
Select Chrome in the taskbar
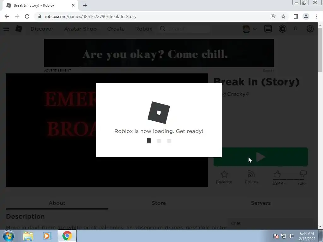[67, 236]
